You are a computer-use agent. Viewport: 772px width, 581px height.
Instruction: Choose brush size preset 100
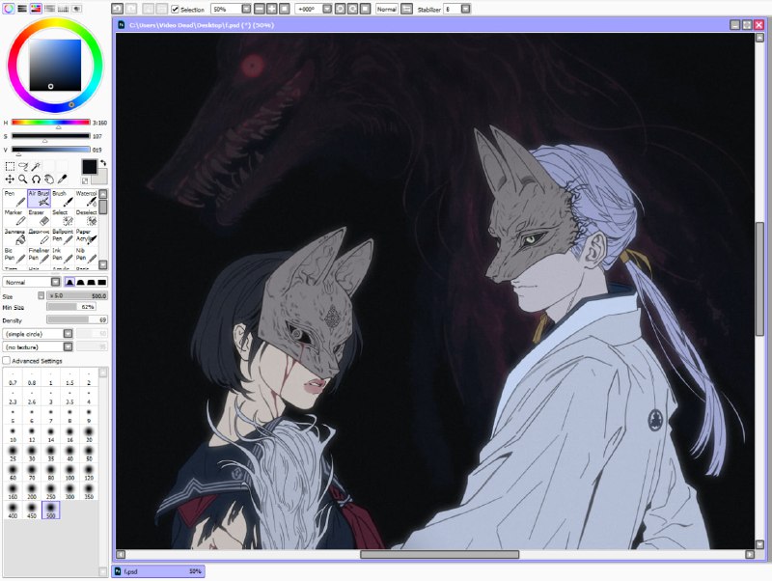69,473
